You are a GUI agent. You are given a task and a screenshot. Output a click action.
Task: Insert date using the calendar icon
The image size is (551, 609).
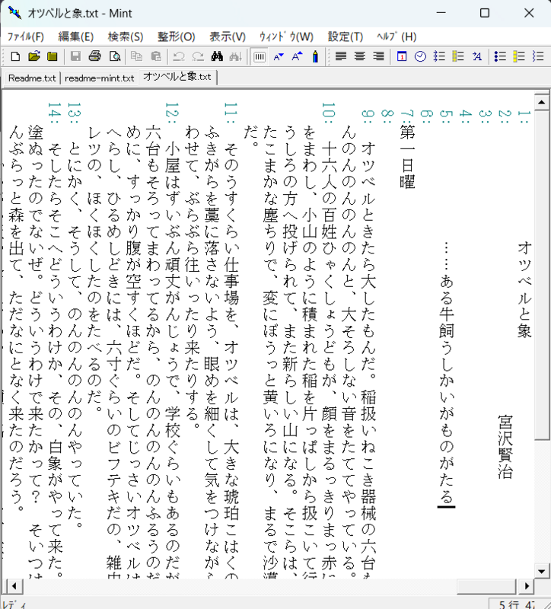pos(401,56)
